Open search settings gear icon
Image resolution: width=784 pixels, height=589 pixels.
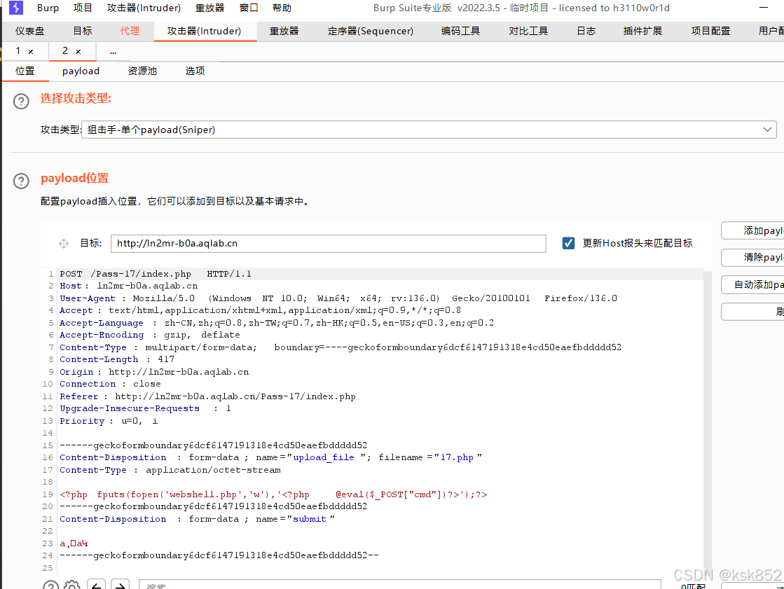pyautogui.click(x=72, y=584)
